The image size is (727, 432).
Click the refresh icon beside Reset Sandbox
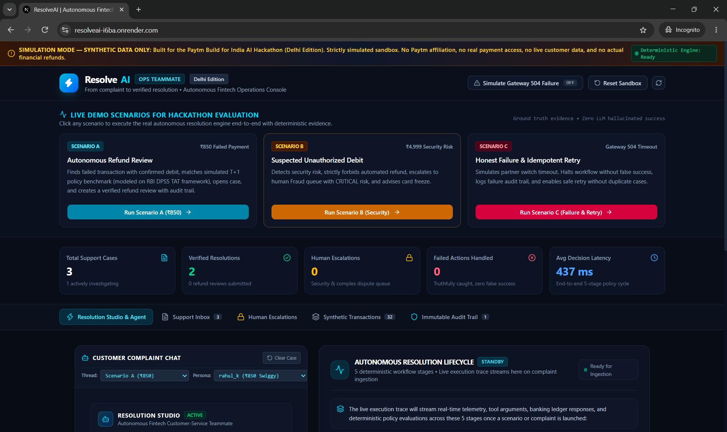[658, 83]
